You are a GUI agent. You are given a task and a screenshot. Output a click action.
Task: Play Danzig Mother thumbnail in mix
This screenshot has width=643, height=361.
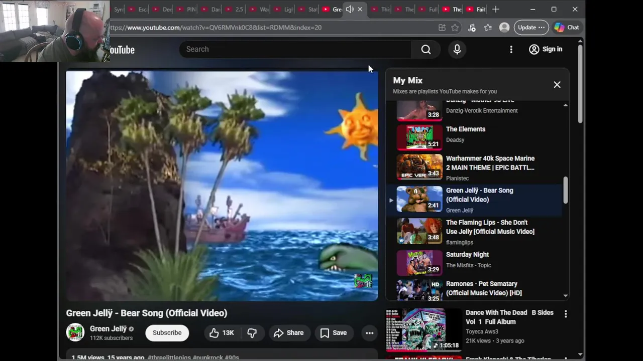point(419,110)
